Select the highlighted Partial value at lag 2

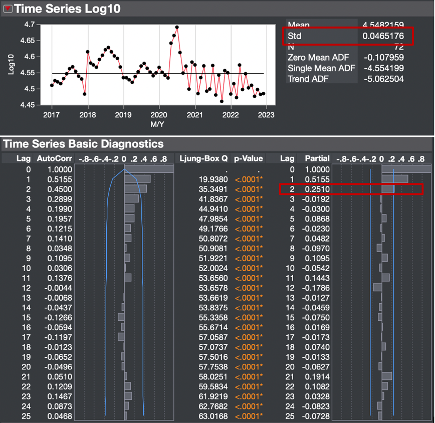[317, 189]
